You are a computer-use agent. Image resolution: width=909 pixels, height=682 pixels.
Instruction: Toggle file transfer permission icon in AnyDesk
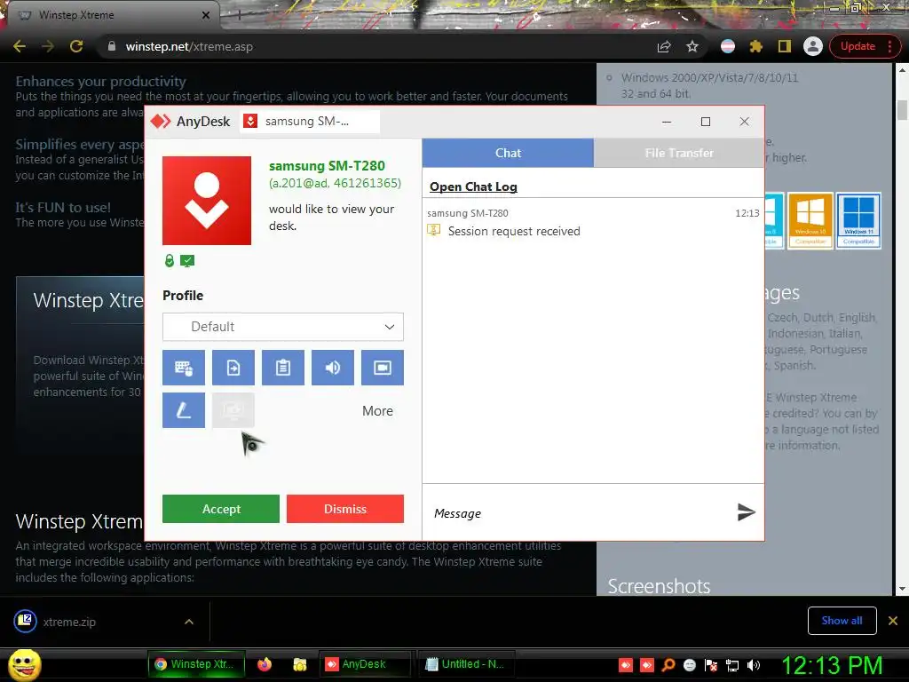[x=233, y=368]
